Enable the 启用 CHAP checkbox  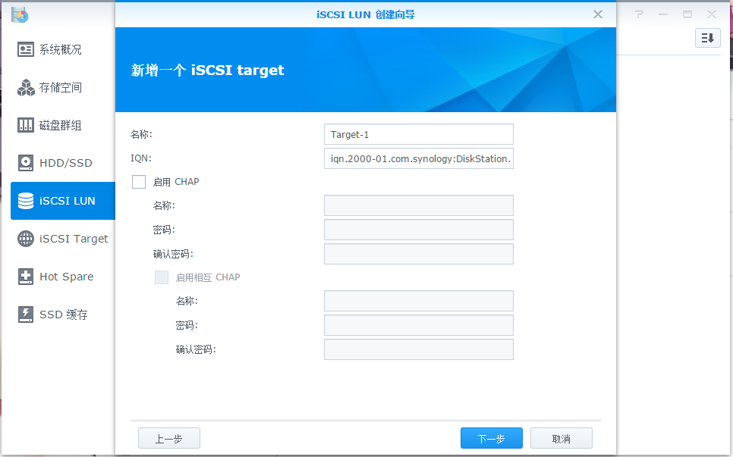(139, 182)
